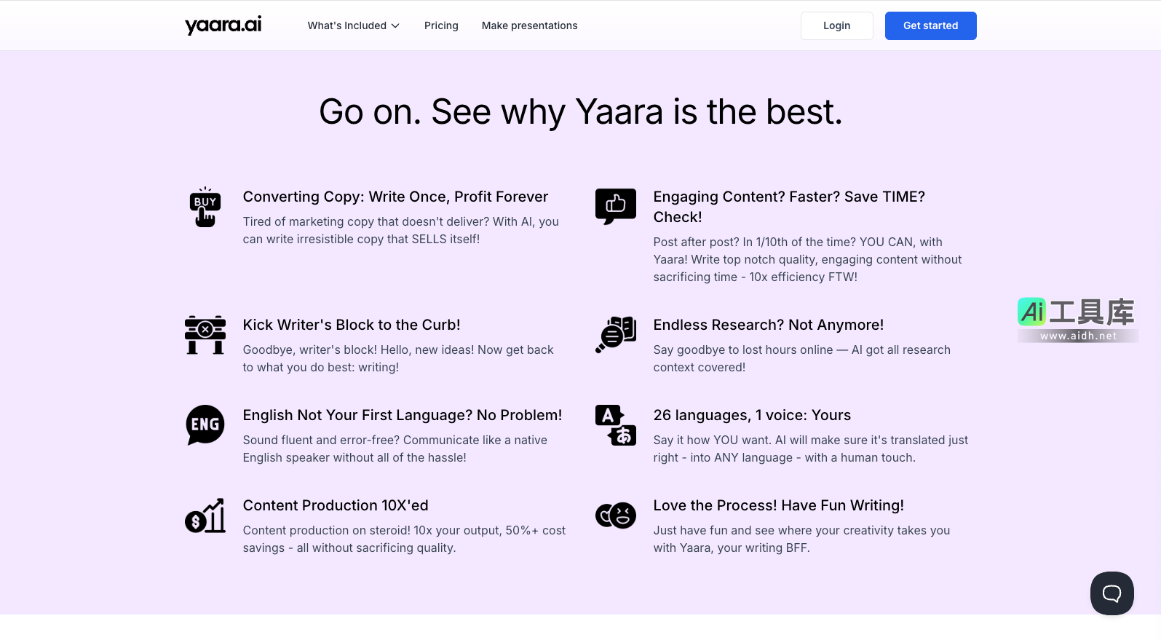The image size is (1161, 640).
Task: Click the main heading about Yaara being best
Action: [x=580, y=112]
